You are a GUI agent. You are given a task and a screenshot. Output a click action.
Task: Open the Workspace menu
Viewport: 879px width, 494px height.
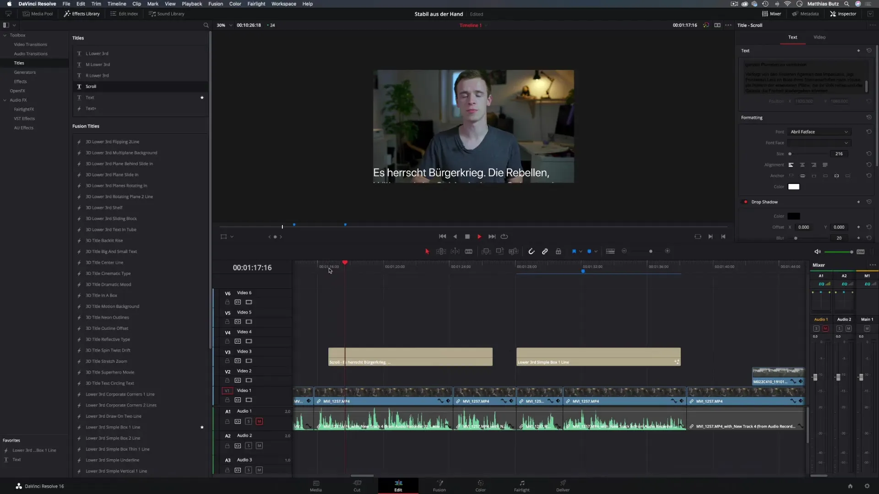283,4
